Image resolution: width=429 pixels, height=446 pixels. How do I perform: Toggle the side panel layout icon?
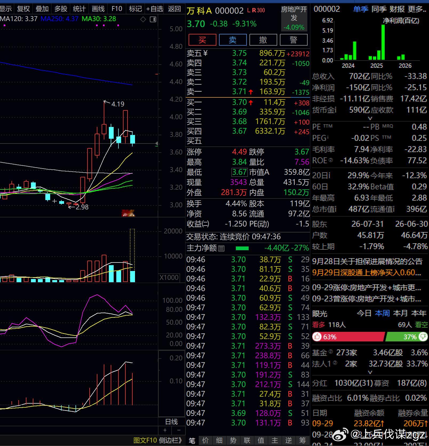(x=153, y=19)
